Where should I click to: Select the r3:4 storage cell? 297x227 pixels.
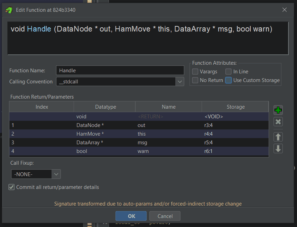tap(235, 125)
